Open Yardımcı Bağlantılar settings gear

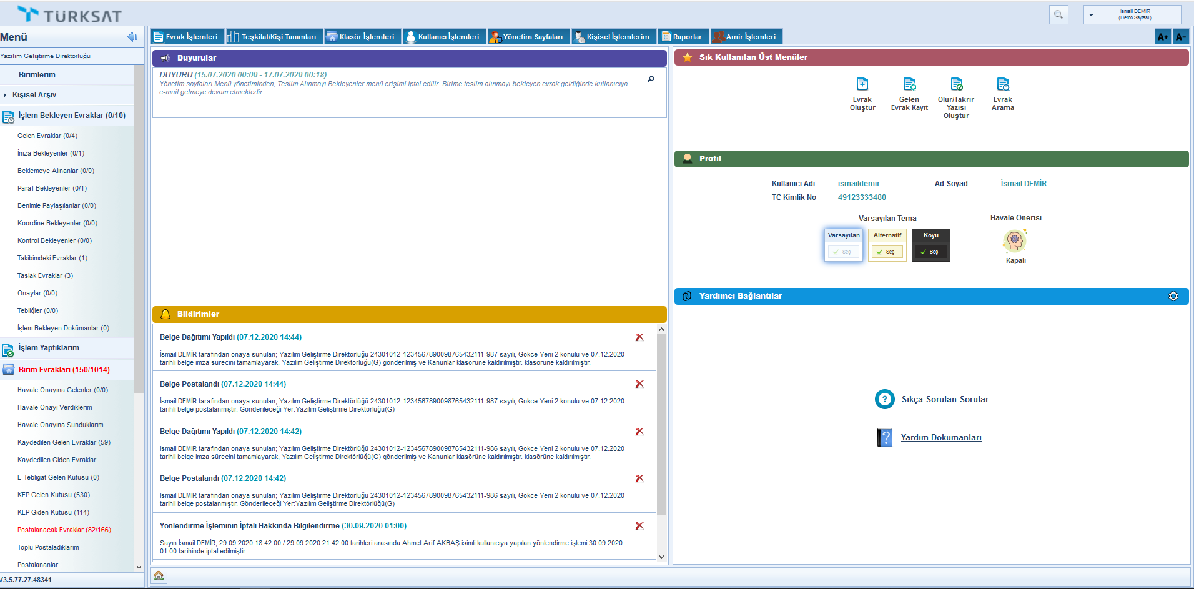1173,296
